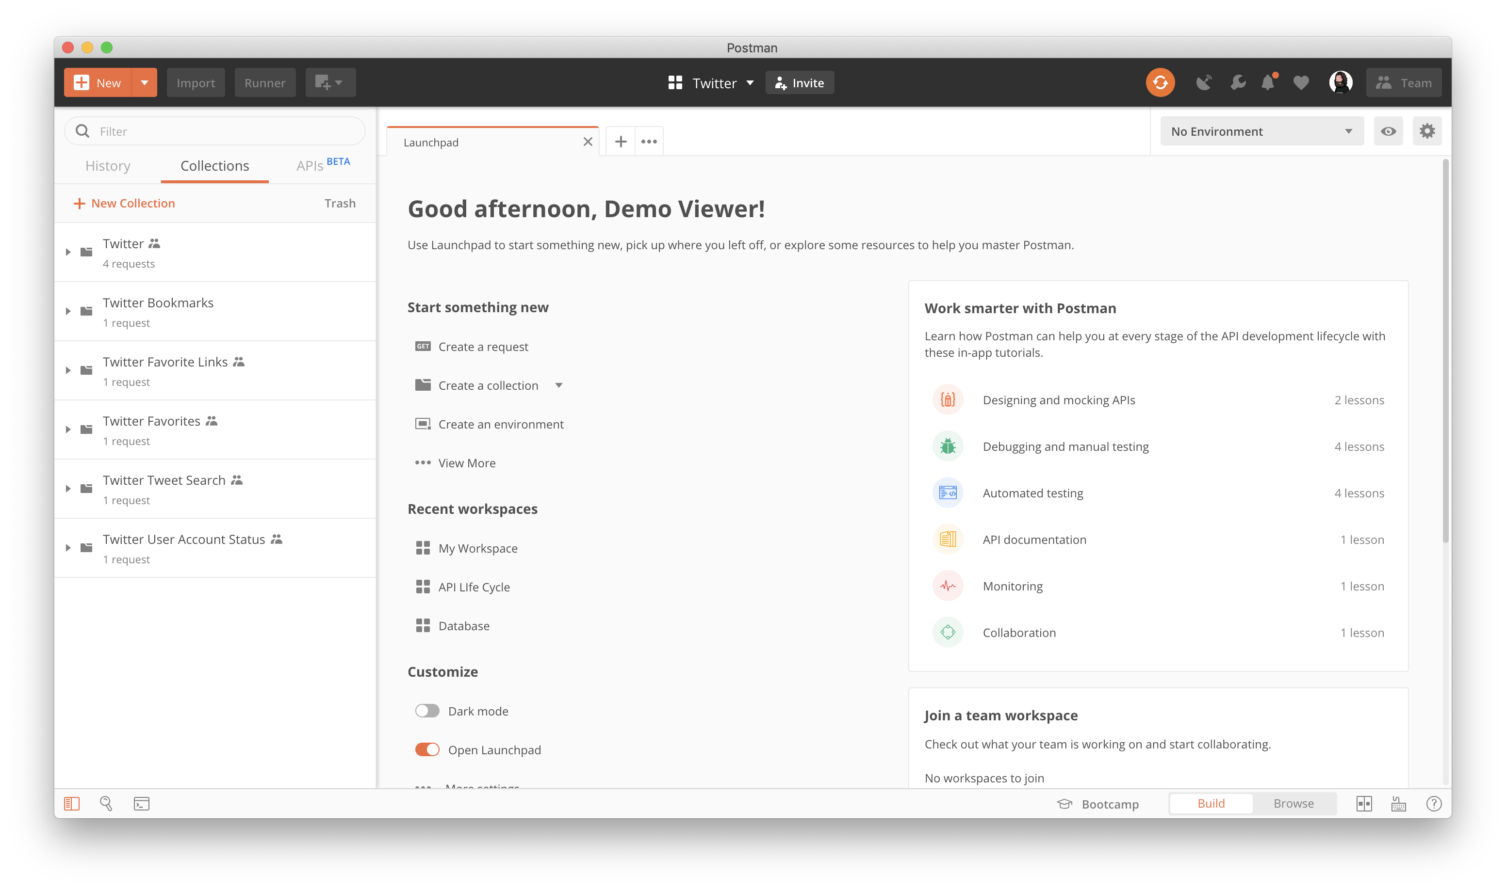Open the manage environments gear icon
1506x890 pixels.
pyautogui.click(x=1427, y=131)
